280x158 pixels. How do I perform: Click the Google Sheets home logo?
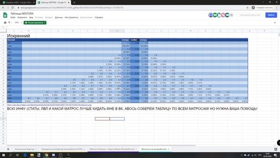point(5,15)
